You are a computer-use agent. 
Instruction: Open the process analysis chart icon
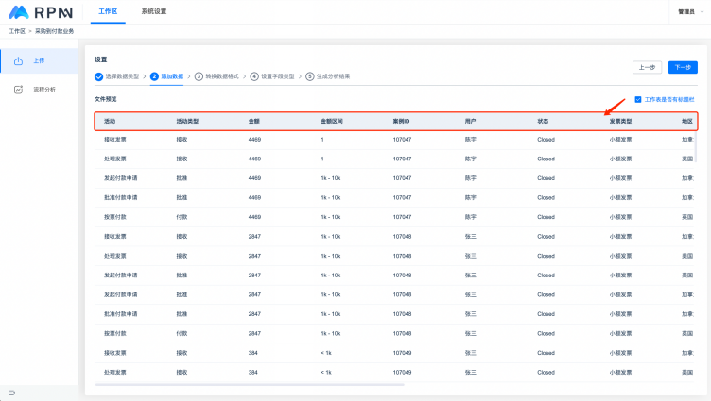(19, 90)
